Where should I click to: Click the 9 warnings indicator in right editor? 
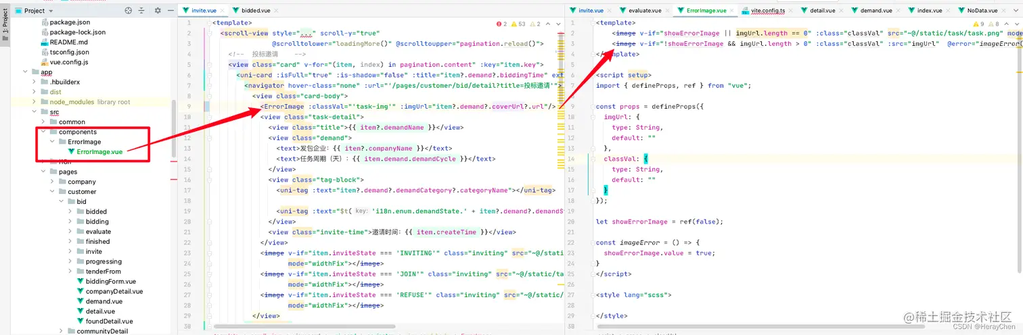pyautogui.click(x=978, y=24)
